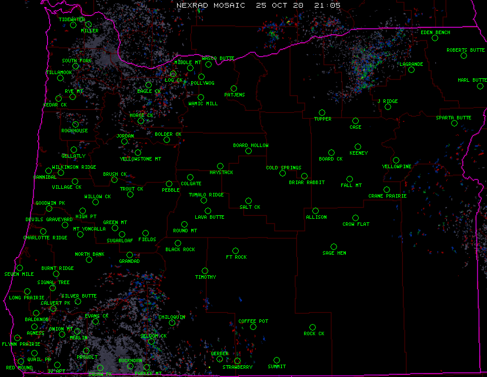Click the CROW FLAT station circle

[x=355, y=218]
